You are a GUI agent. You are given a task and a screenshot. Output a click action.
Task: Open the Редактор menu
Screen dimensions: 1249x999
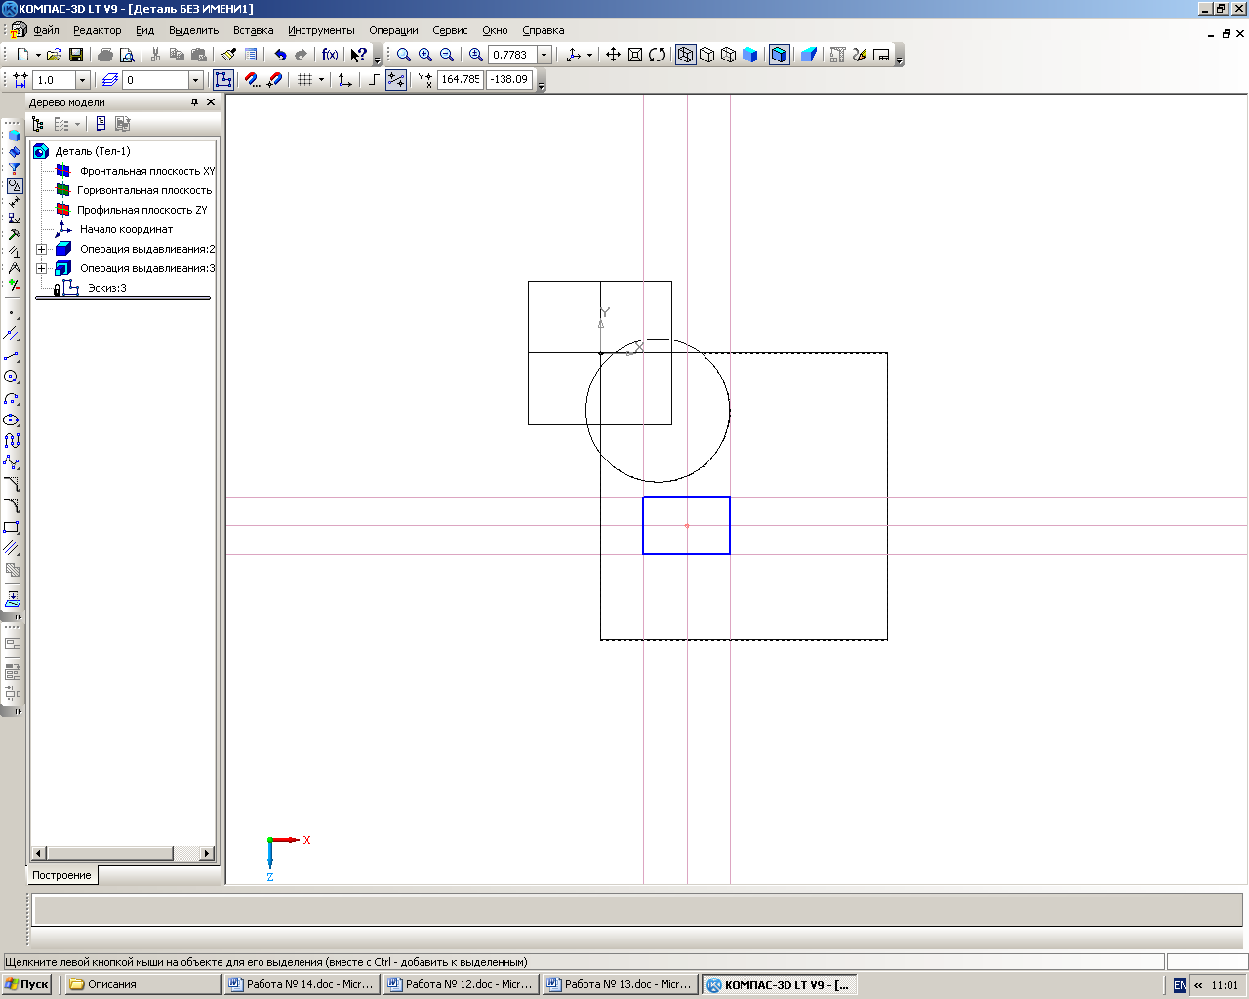(98, 30)
